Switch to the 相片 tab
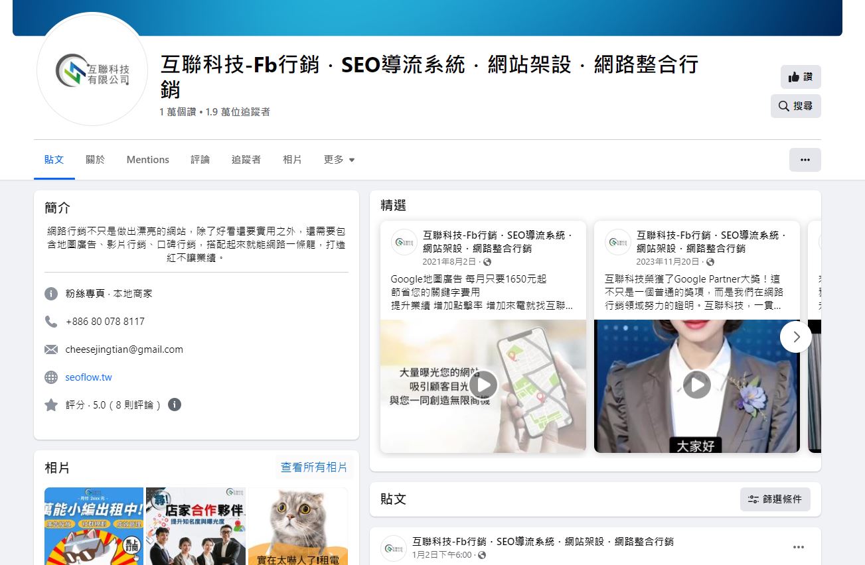Viewport: 865px width, 565px height. 292,160
